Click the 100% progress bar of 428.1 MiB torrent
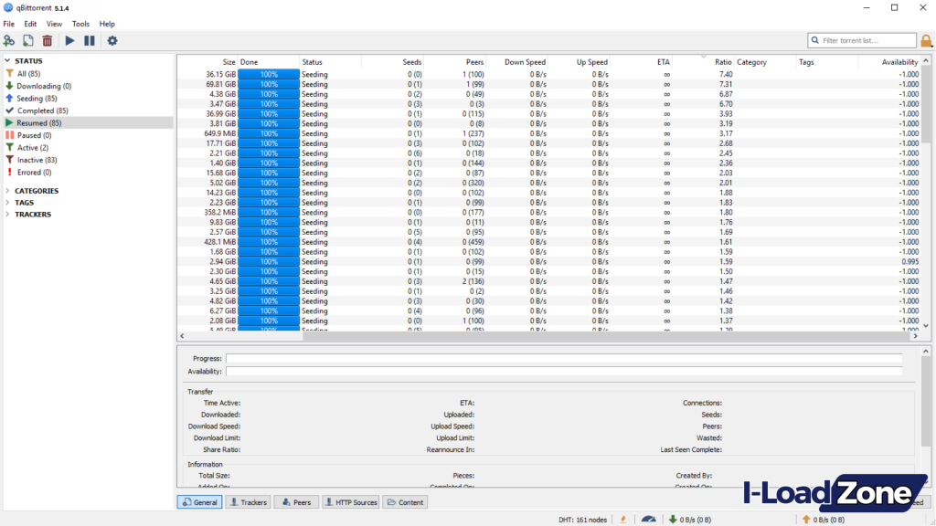The height and width of the screenshot is (526, 936). [269, 242]
